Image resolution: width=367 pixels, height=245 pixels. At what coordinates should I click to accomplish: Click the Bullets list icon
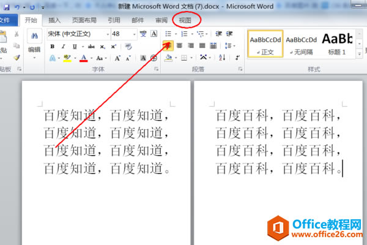click(x=168, y=34)
